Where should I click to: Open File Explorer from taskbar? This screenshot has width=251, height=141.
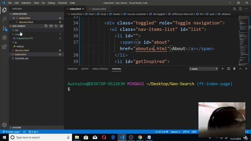[77, 137]
